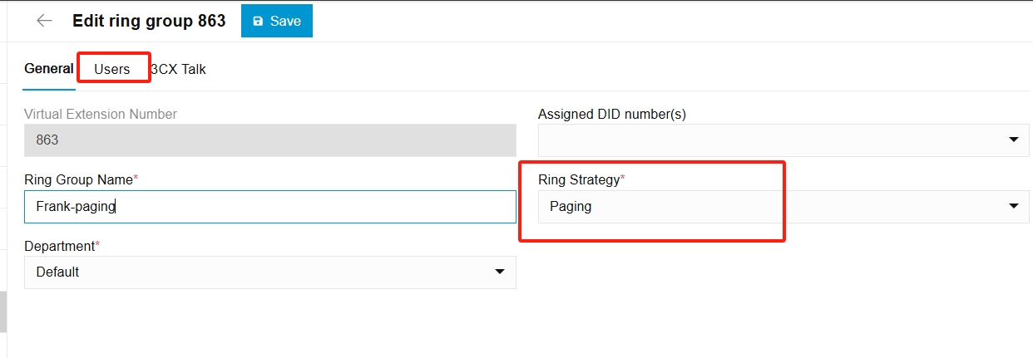
Task: Click the Ring Group Name label
Action: pyautogui.click(x=81, y=179)
